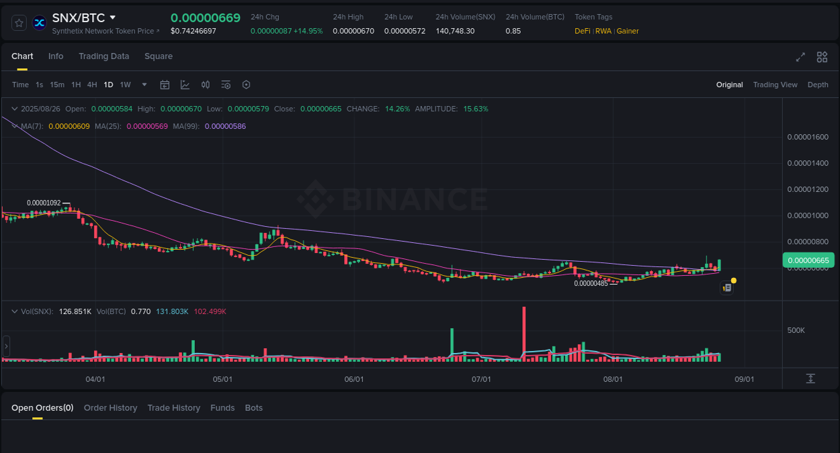Open the chart settings hexagon icon
Image resolution: width=840 pixels, height=453 pixels.
(246, 85)
